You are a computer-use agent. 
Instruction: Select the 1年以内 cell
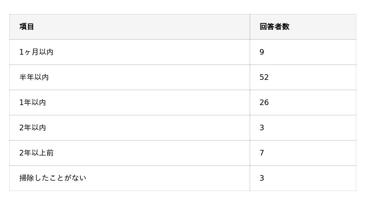click(33, 102)
